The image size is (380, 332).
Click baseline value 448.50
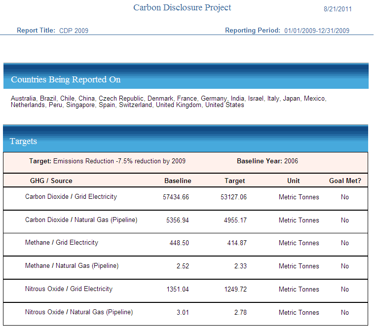point(179,243)
